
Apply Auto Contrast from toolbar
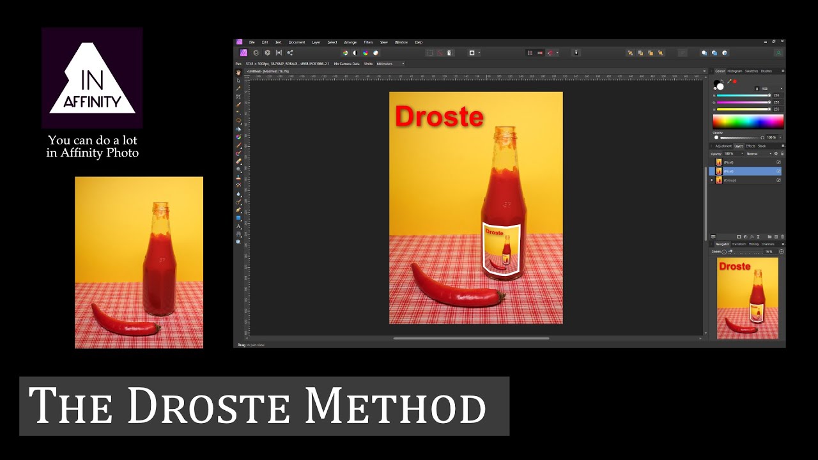(355, 53)
